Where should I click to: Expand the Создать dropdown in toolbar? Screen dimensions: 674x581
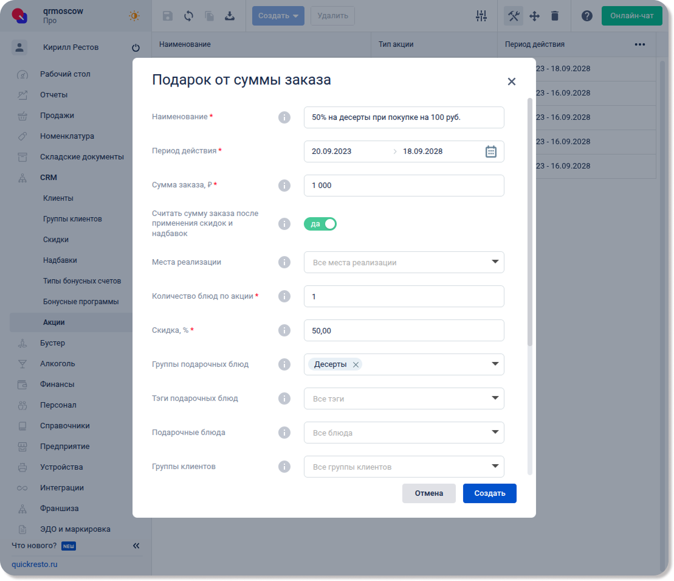[x=278, y=16]
